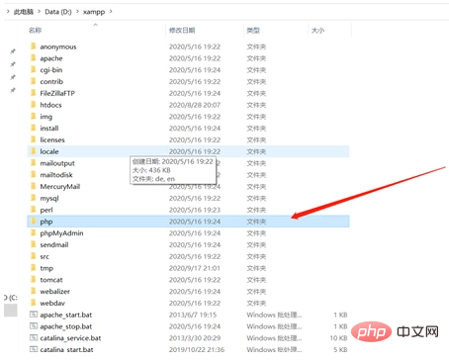The width and height of the screenshot is (449, 364).
Task: Select the licenses folder icon
Action: (x=33, y=139)
